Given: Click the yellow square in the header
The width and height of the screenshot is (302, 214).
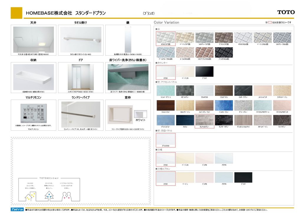Looking at the screenshot, I should [17, 13].
